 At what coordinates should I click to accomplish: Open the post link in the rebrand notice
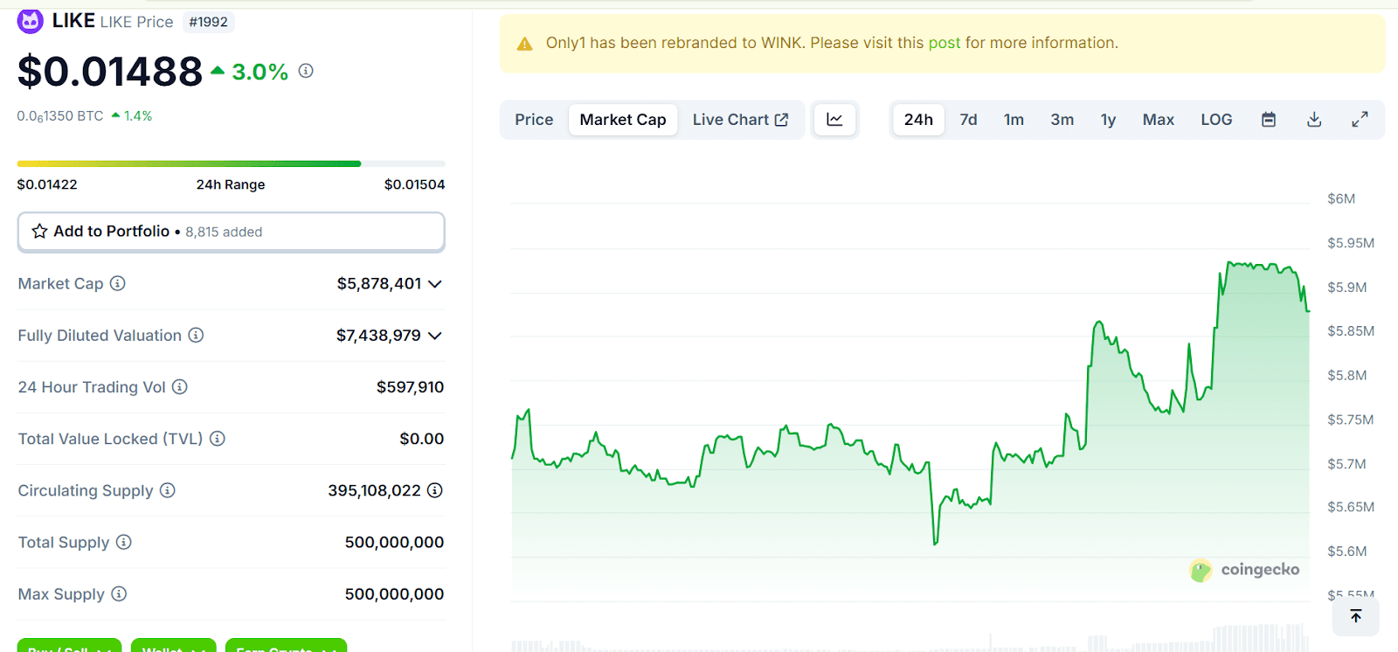tap(944, 43)
